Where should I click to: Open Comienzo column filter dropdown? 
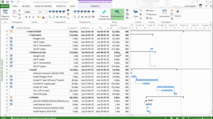click(92, 28)
